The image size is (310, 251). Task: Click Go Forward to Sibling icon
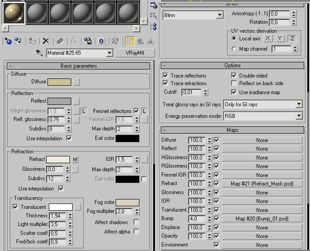(x=151, y=41)
